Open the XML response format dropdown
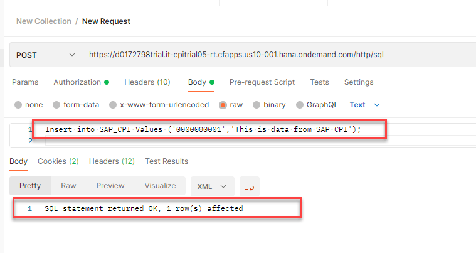Image resolution: width=476 pixels, height=253 pixels. click(212, 186)
